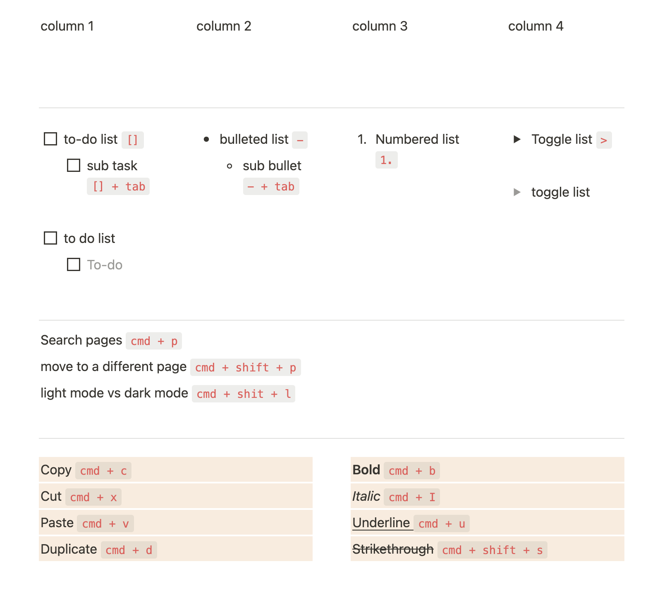Check the "to-do list" checkbox

(50, 139)
